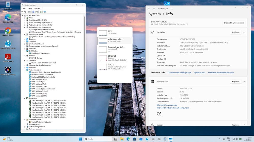
Task: Collapse the Windows-Info section chevron
Action: 244,81
